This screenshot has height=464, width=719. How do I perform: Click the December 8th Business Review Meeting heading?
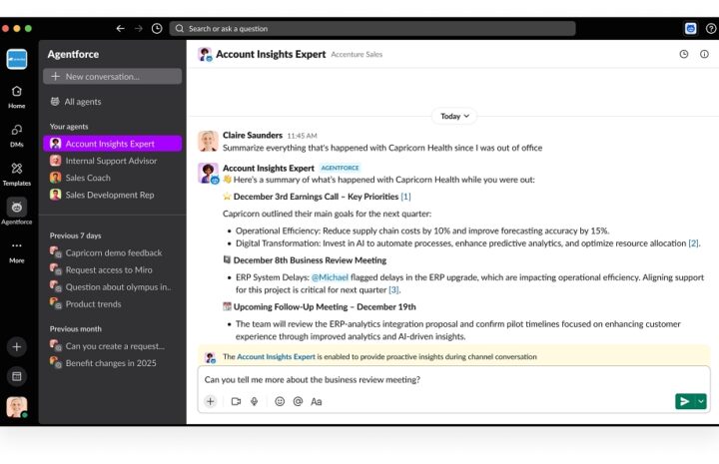tap(310, 260)
